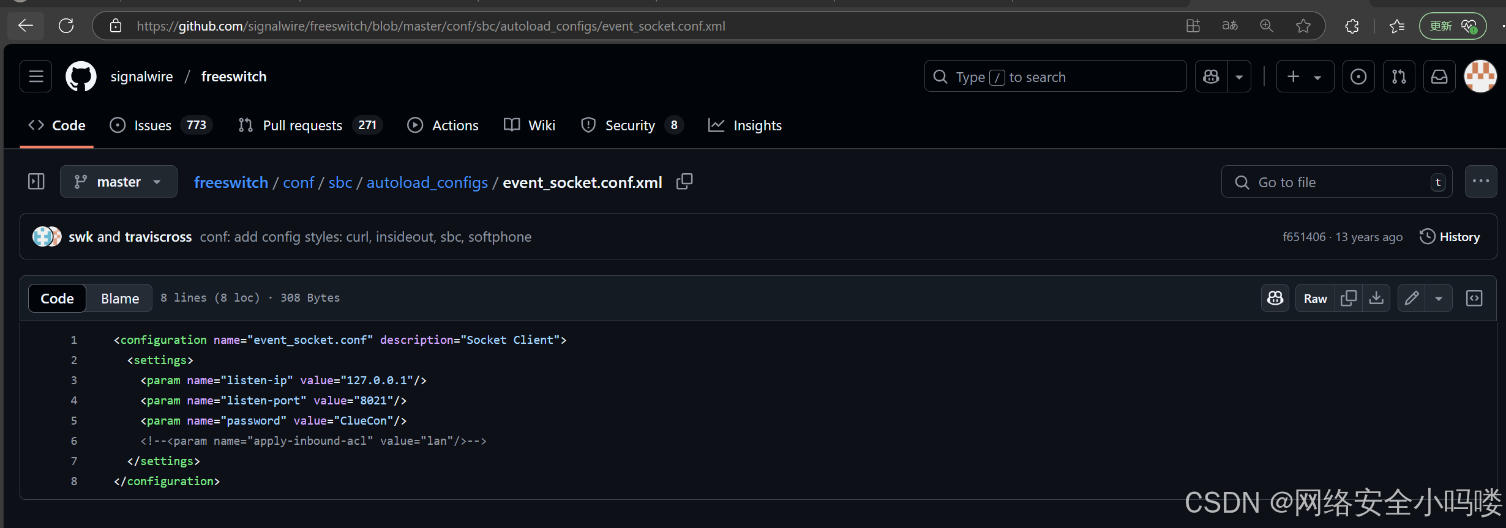Focus the Go to file search box
This screenshot has width=1506, height=528.
pyautogui.click(x=1337, y=182)
